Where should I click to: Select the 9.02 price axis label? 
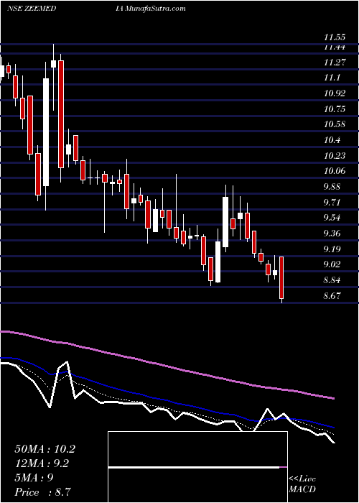(x=332, y=264)
